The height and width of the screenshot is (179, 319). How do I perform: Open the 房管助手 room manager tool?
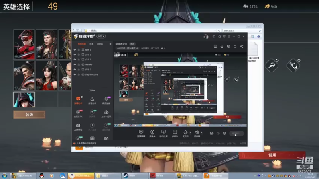tap(92, 100)
